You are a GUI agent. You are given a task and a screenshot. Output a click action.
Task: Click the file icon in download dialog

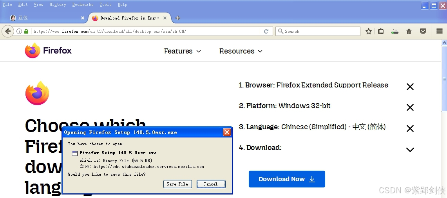pyautogui.click(x=75, y=153)
